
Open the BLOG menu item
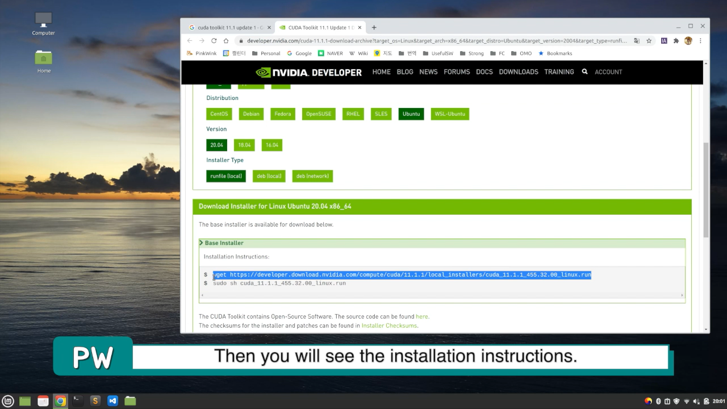point(405,72)
